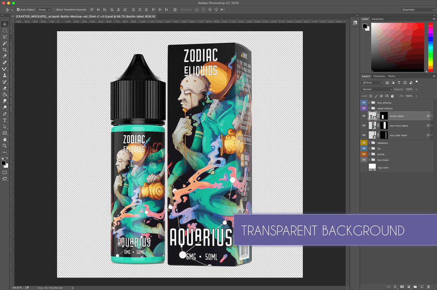Hide the bottle-label layer visibility eye
437x290 pixels.
364,116
